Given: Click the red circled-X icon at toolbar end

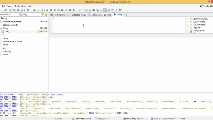Looking at the screenshot, I should tap(120, 10).
